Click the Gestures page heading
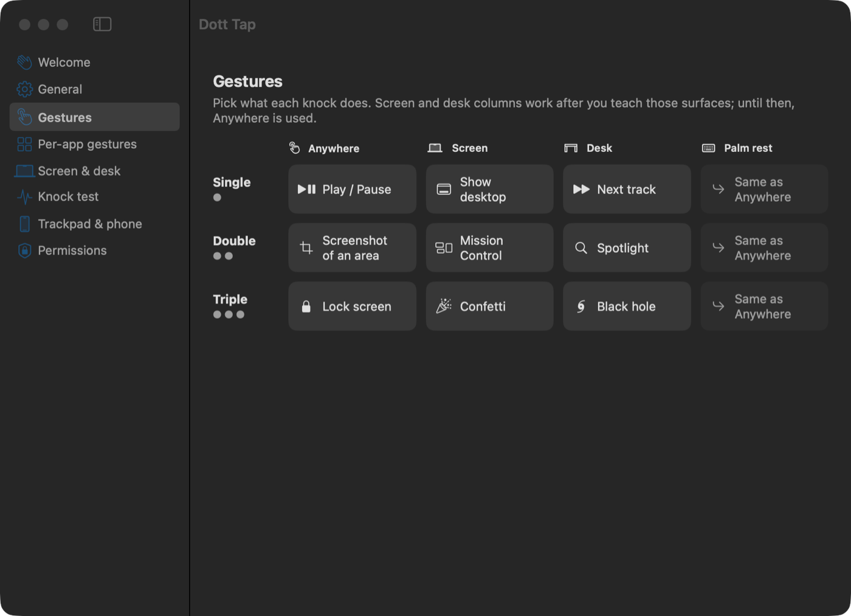The image size is (851, 616). click(248, 81)
